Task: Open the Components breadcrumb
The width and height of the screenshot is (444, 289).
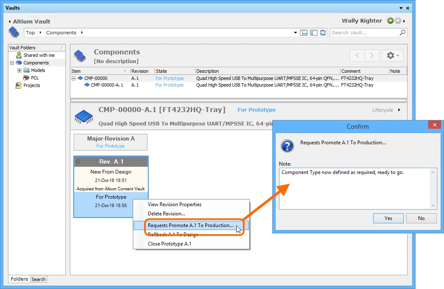Action: click(x=61, y=33)
